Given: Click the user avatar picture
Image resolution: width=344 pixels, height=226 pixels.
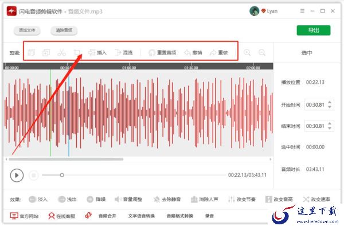Looking at the screenshot, I should click(254, 11).
